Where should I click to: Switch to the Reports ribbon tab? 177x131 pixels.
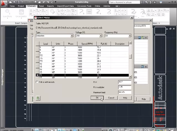[x=51, y=6]
